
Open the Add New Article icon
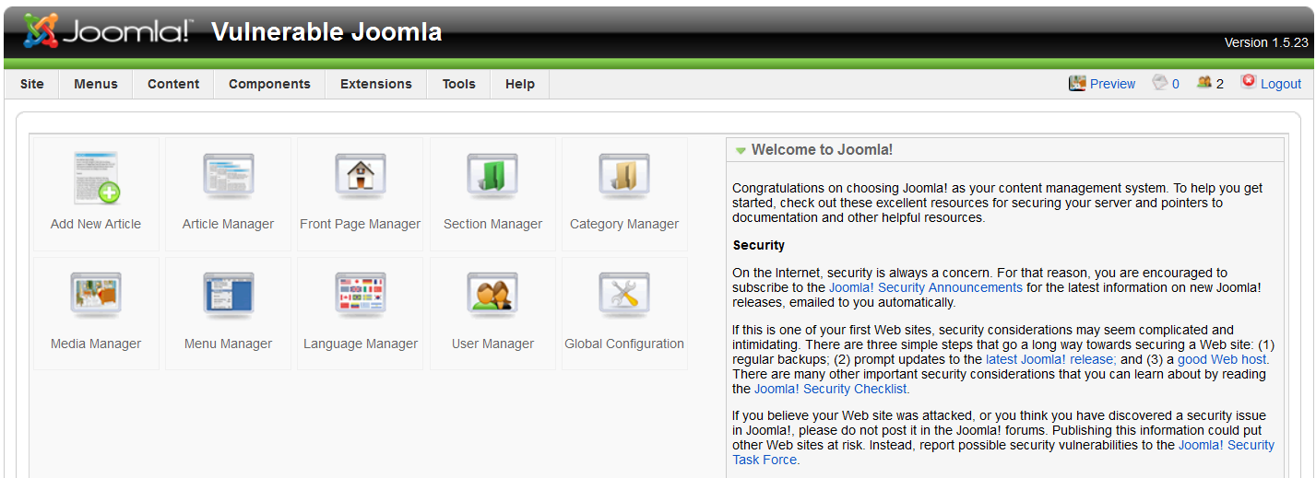[97, 179]
